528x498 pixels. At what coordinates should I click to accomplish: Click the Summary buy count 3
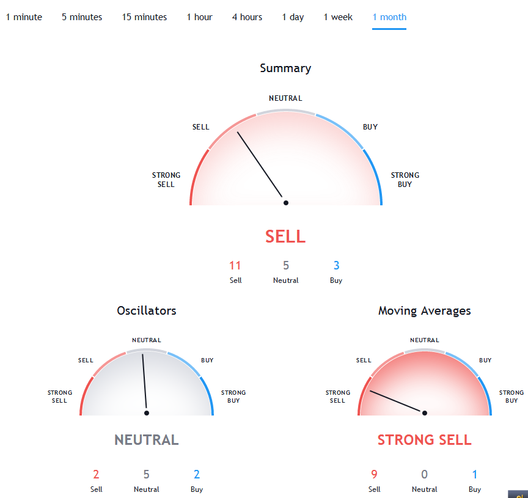tap(336, 265)
